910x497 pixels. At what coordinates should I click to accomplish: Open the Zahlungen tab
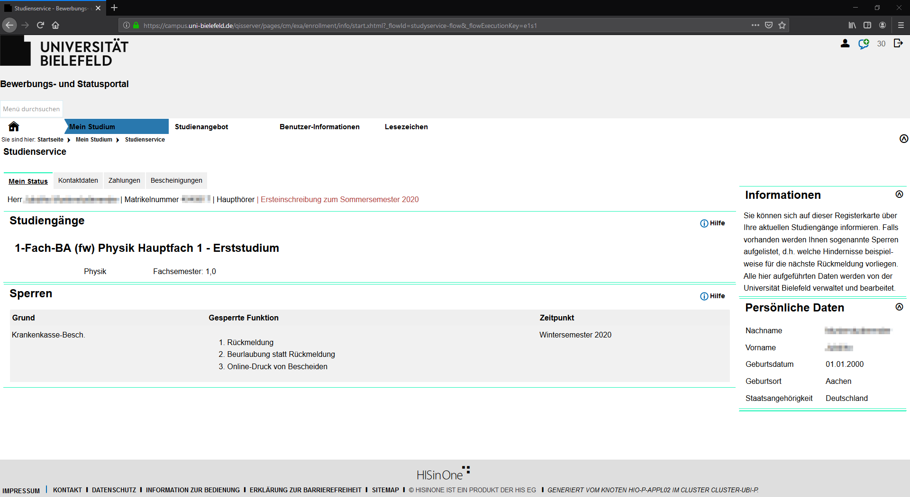pyautogui.click(x=124, y=180)
